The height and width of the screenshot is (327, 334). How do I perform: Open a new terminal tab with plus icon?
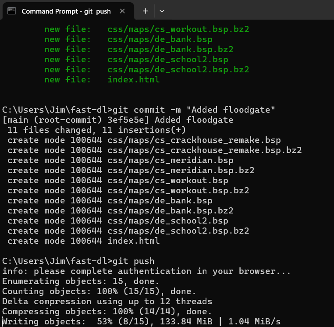[x=146, y=11]
